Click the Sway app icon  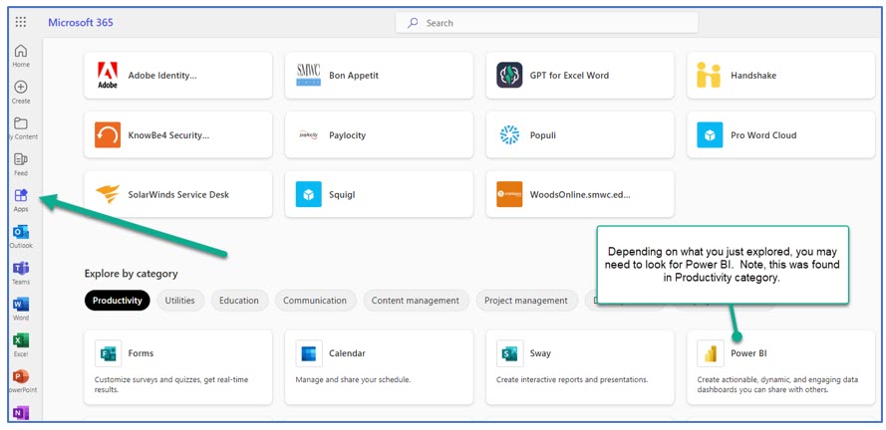coord(509,353)
